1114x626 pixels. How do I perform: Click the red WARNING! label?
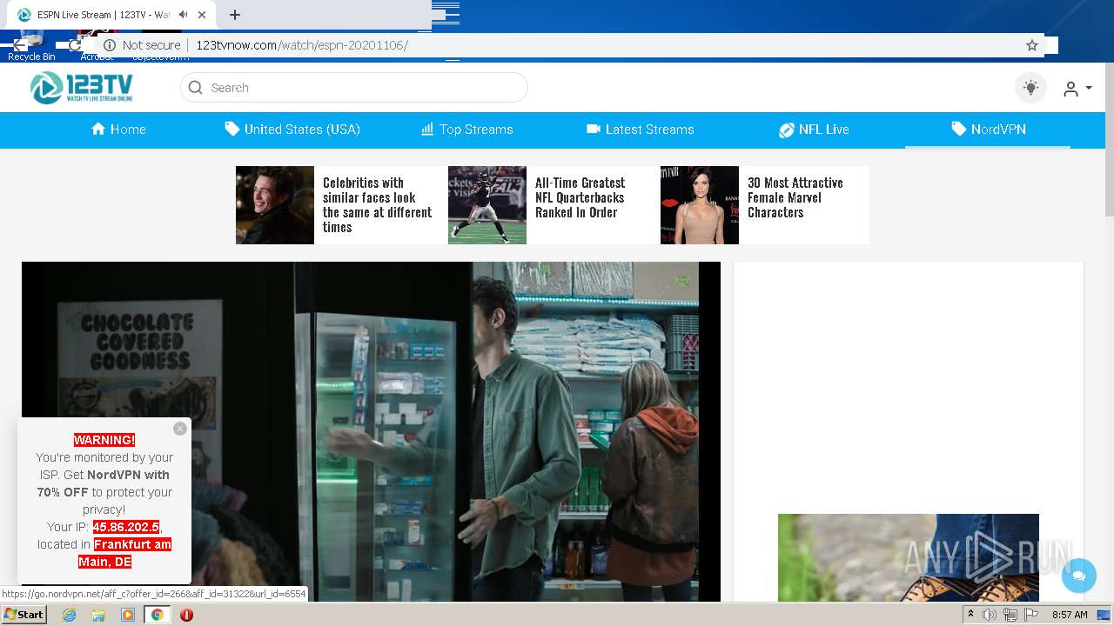click(x=104, y=440)
